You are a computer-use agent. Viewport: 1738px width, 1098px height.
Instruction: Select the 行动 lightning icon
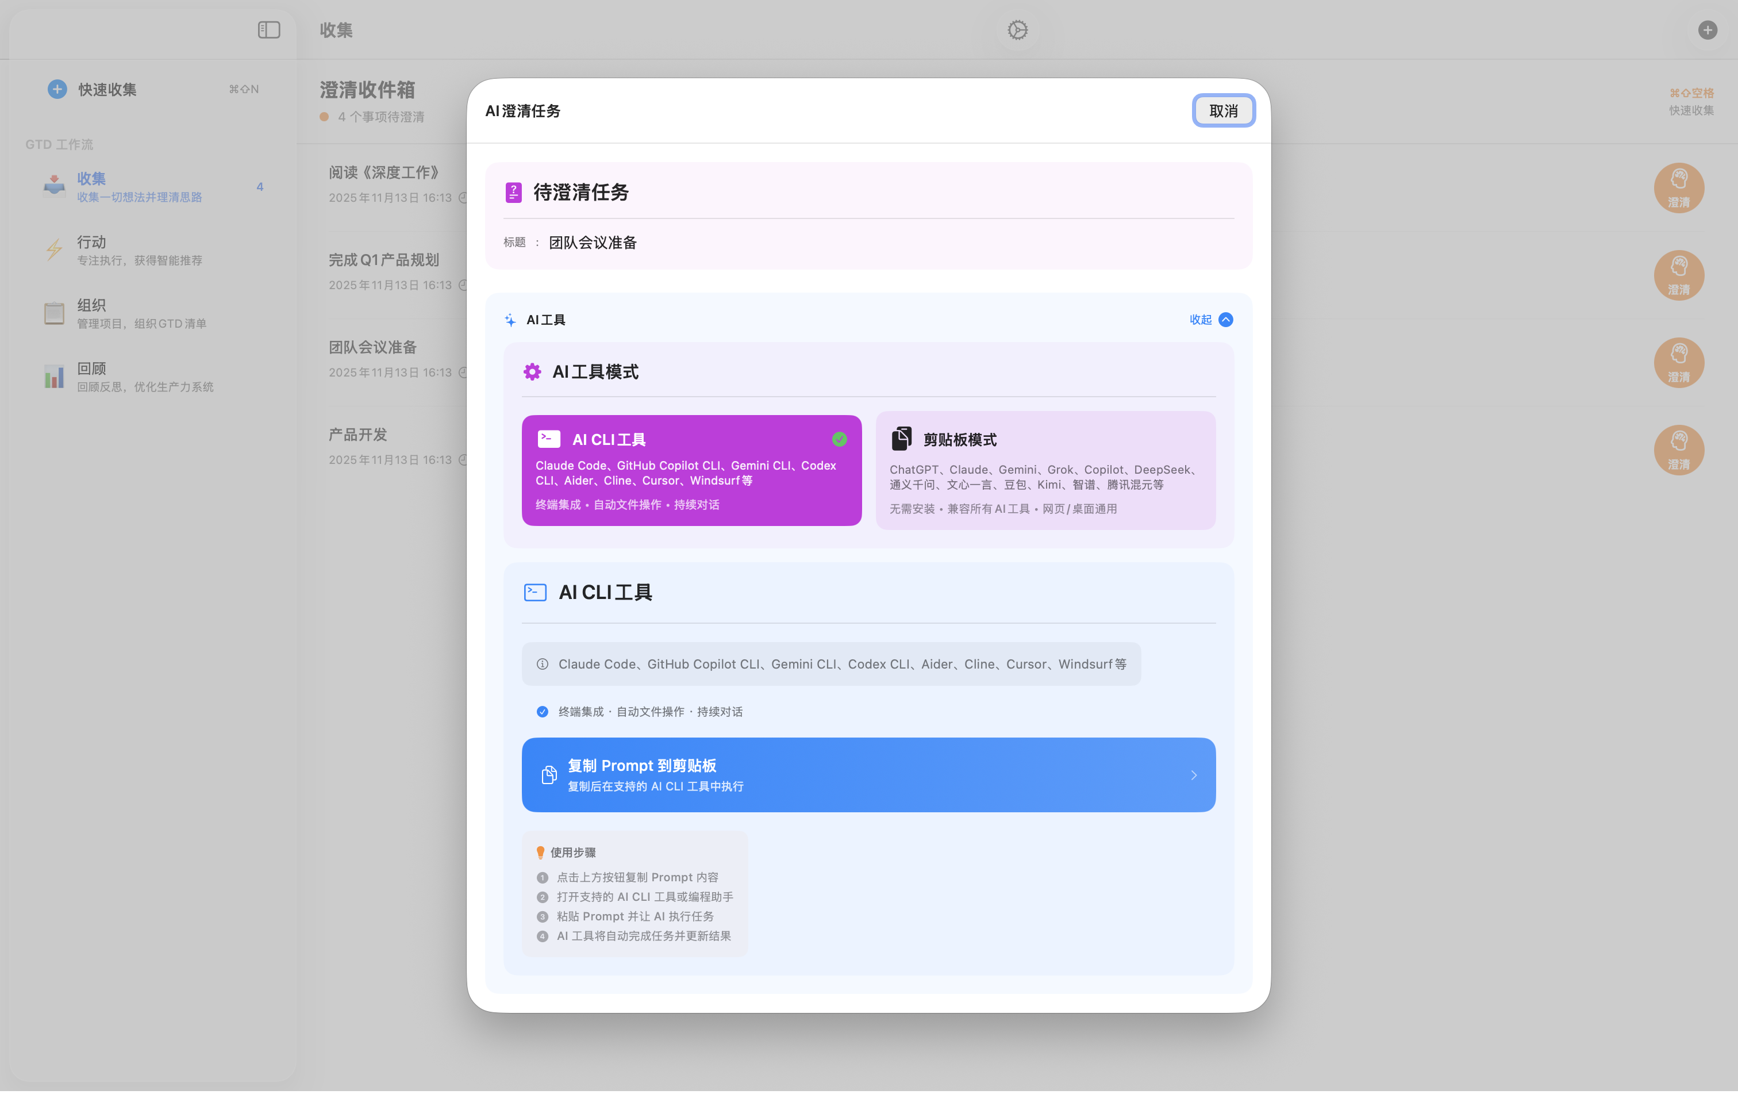54,249
